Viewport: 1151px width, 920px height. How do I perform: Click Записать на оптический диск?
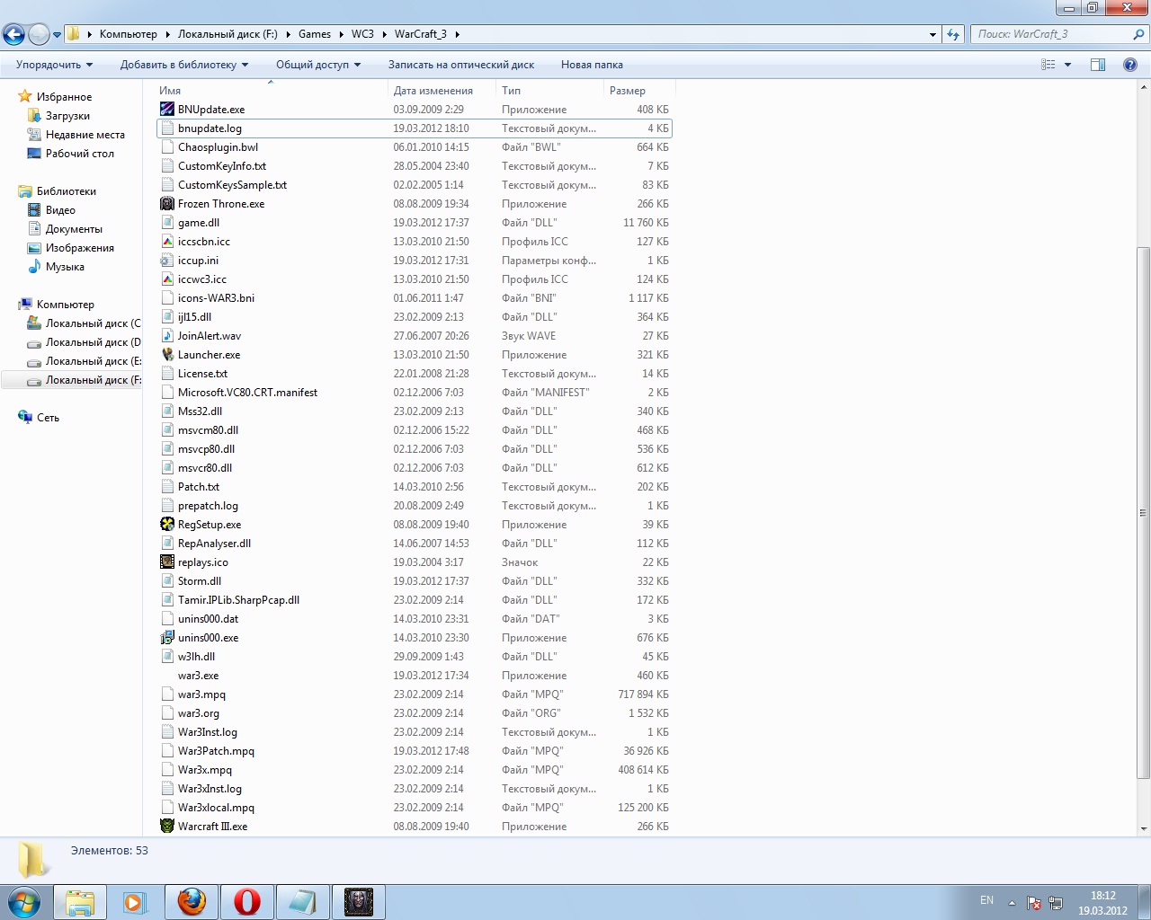click(x=461, y=65)
